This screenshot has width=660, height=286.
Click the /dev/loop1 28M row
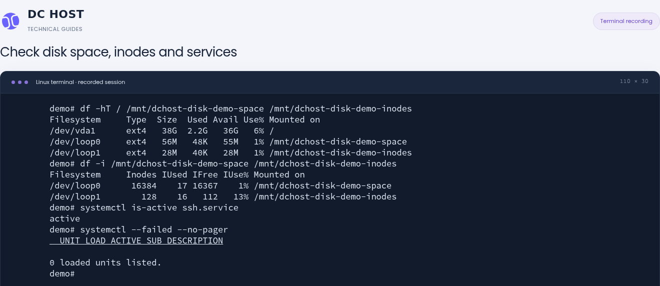point(230,152)
